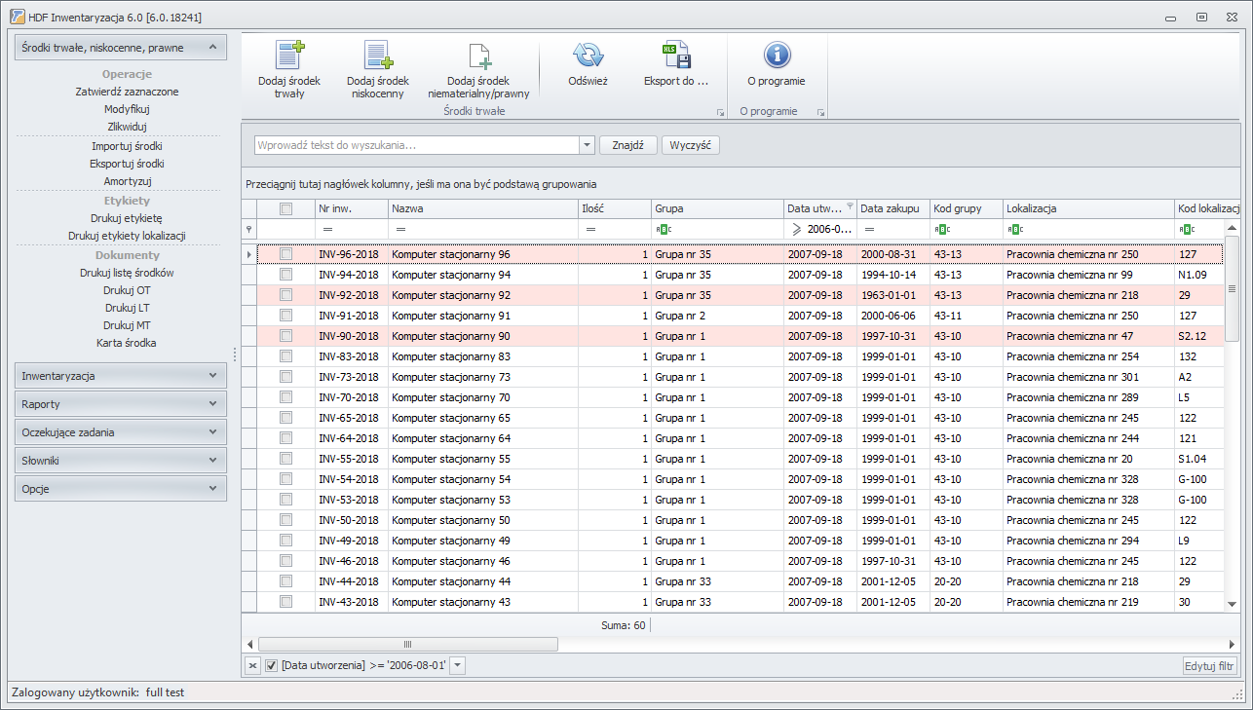Click the Dodaj środek niskocenny icon
1253x710 pixels.
[377, 56]
